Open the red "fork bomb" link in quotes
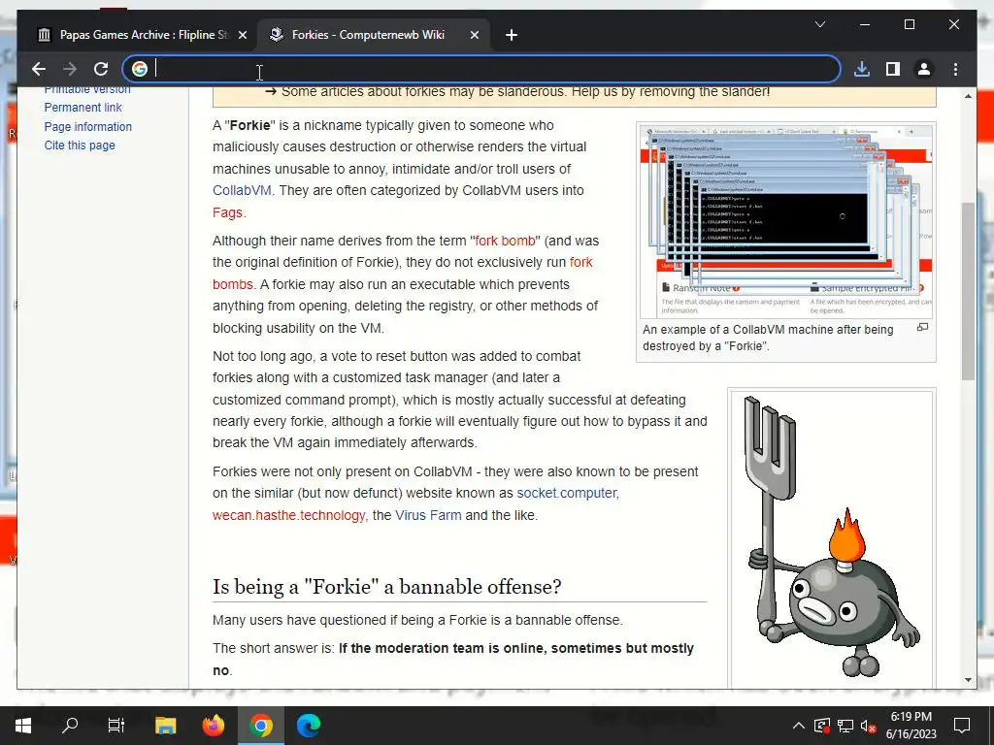 [x=505, y=241]
